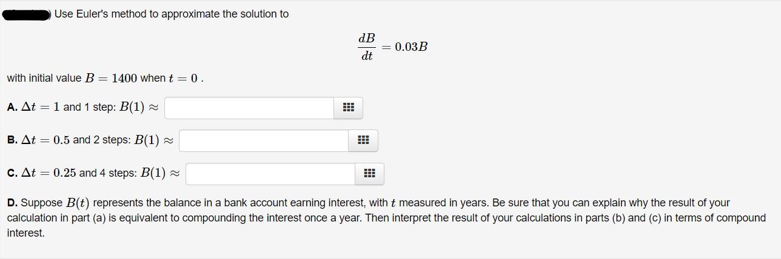Click the "Δt = 1" expression in part A
The width and height of the screenshot is (781, 259).
pos(41,107)
